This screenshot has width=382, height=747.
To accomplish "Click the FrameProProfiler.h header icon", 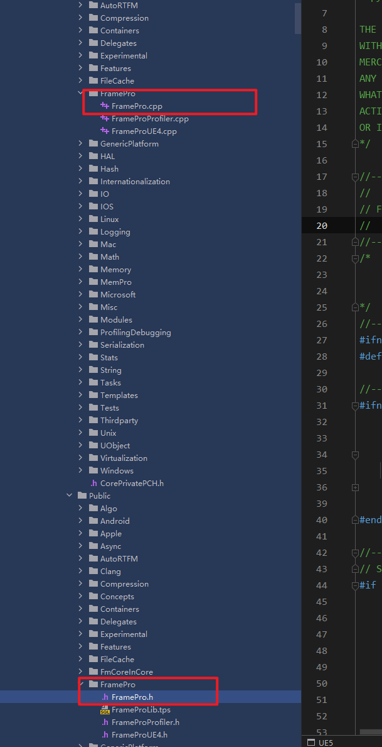I will click(x=105, y=722).
